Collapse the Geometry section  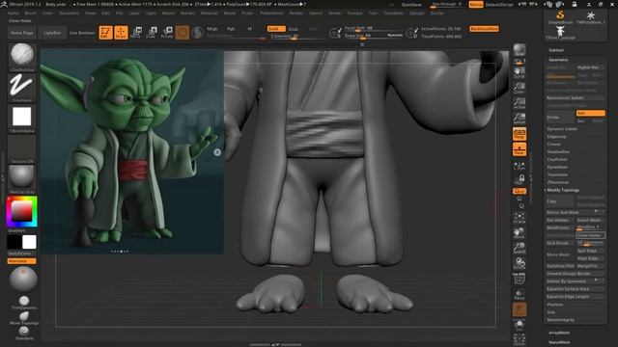(x=558, y=60)
